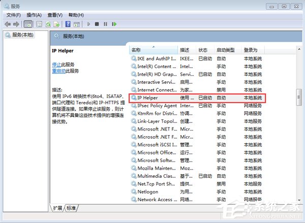Click the gear icon of Microsoft Office row
This screenshot has height=223, width=305.
(134, 152)
